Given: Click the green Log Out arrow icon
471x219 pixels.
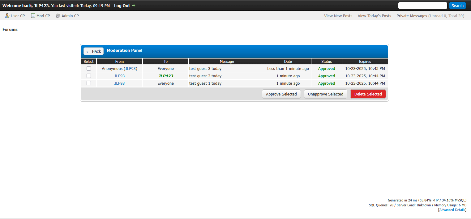Looking at the screenshot, I should tap(134, 6).
